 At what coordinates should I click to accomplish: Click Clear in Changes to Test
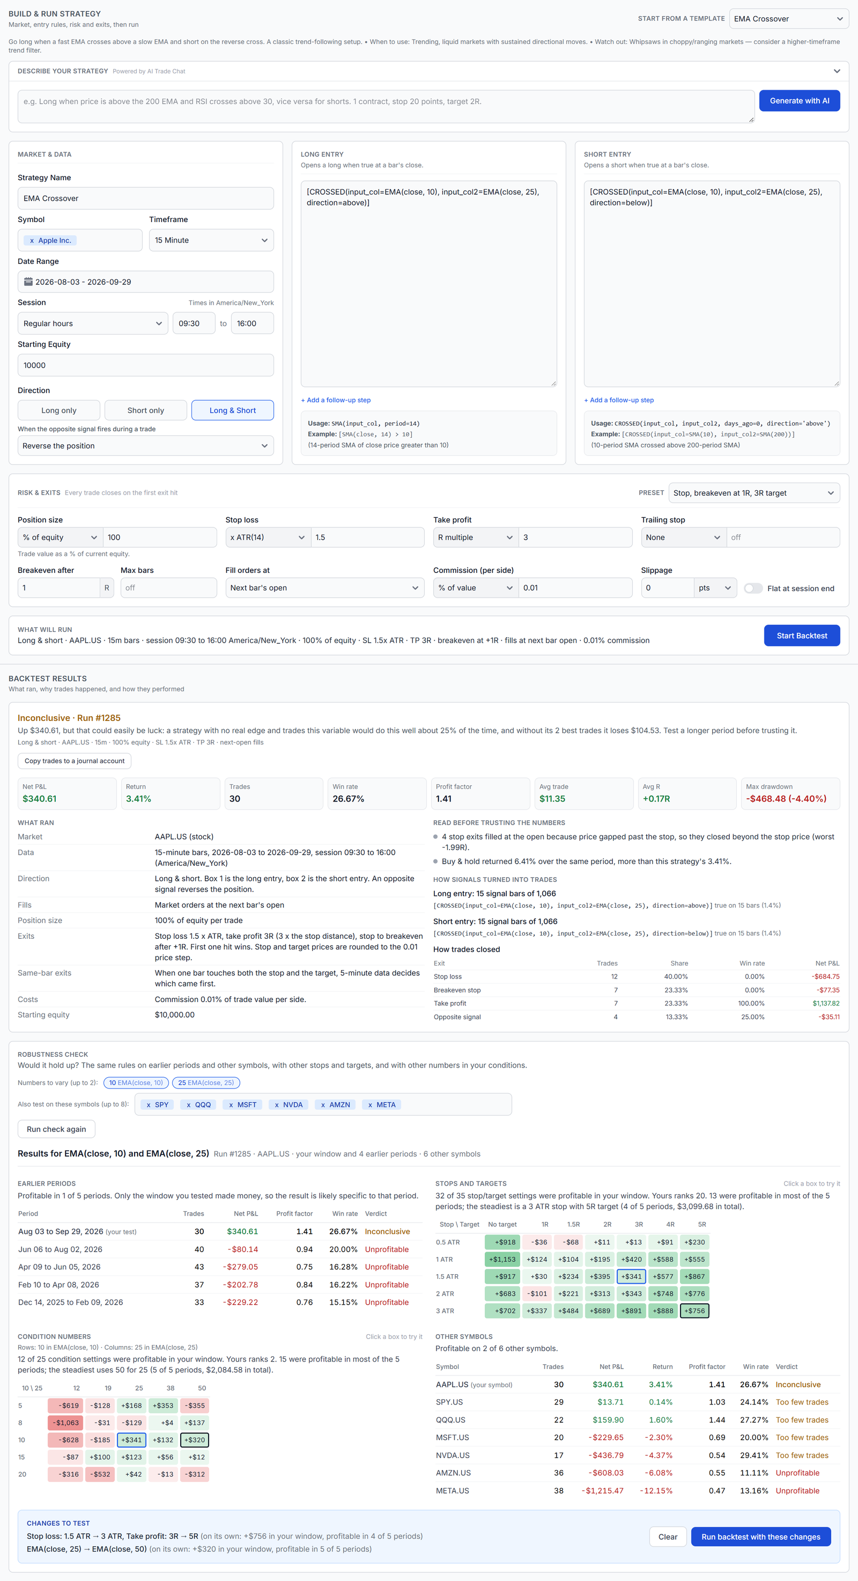point(667,1537)
